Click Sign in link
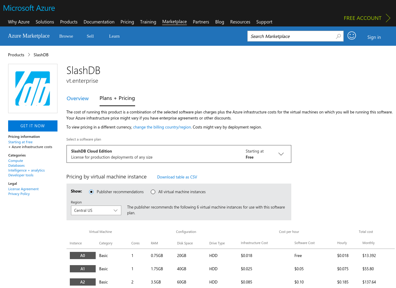Screen dimensions: 396x288 point(374,37)
